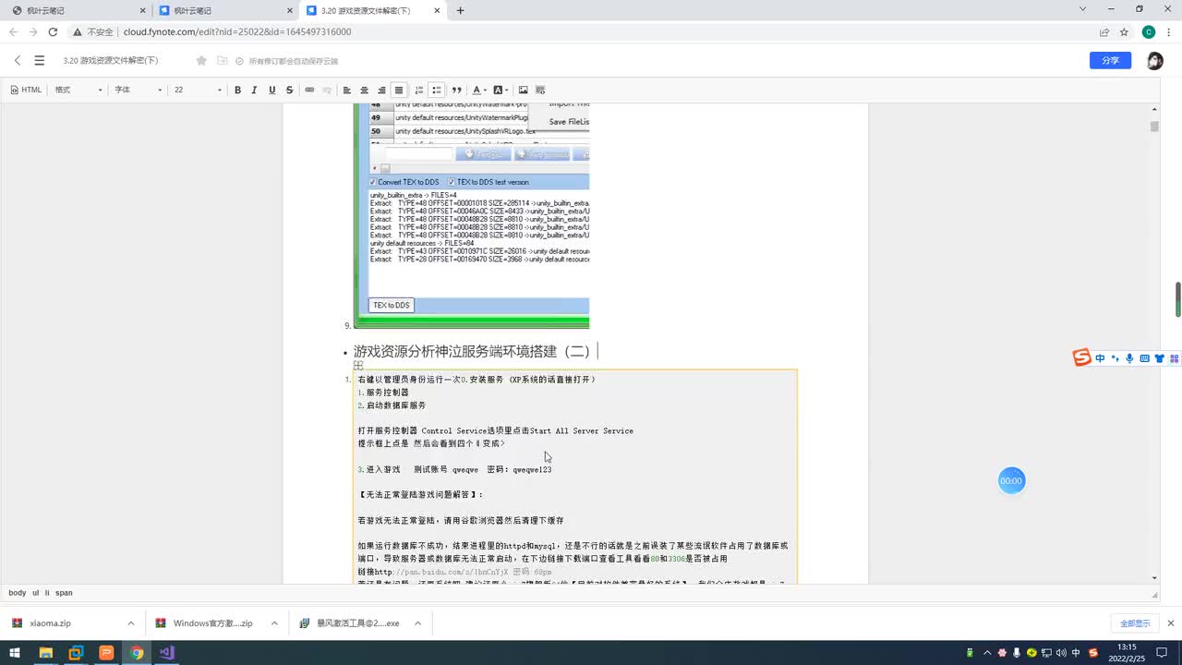Open the Sogou toolbox grid icon

click(x=1174, y=358)
